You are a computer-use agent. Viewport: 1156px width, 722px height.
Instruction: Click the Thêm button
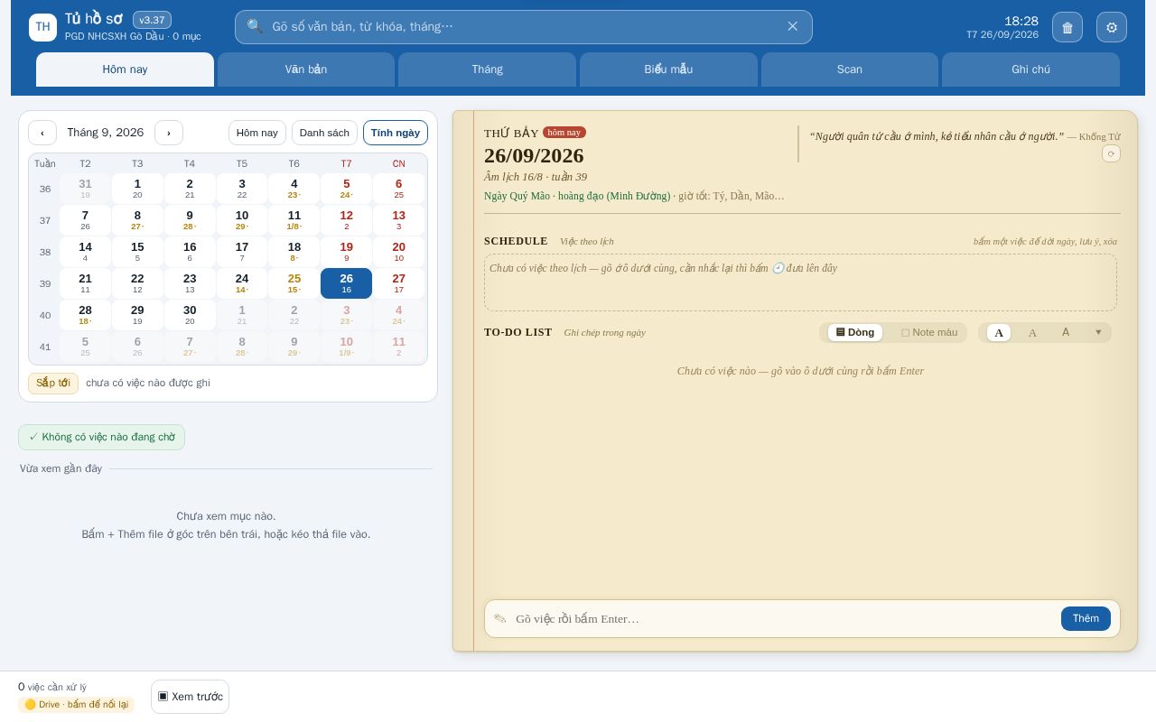click(x=1086, y=618)
